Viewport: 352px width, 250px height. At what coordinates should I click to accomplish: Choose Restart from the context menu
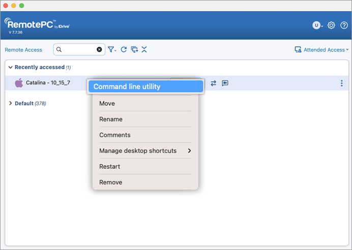[110, 167]
